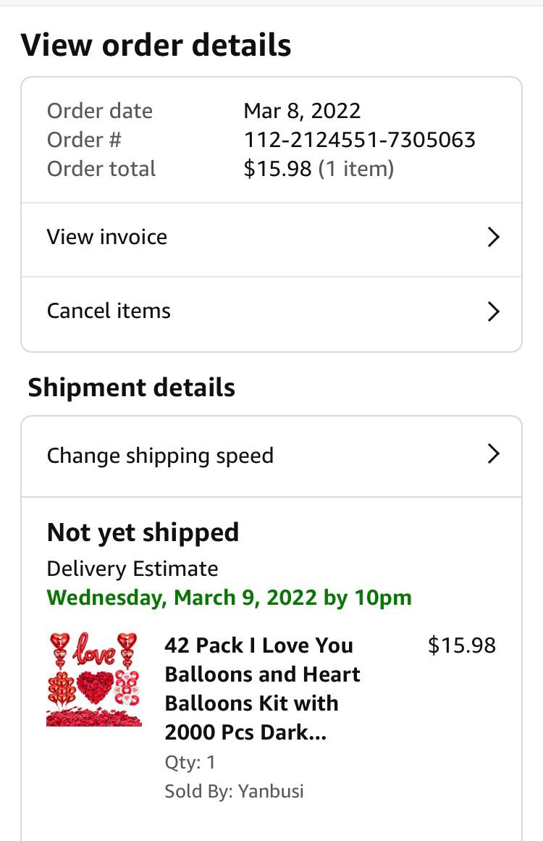Click the Mar 8, 2022 order date
The image size is (543, 841).
pyautogui.click(x=302, y=111)
